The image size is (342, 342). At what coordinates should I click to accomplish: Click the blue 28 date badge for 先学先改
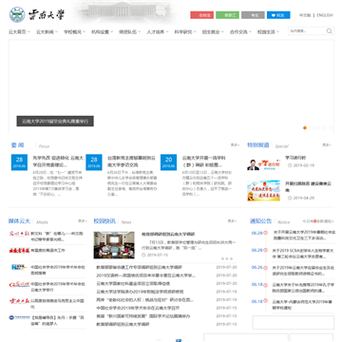19,162
